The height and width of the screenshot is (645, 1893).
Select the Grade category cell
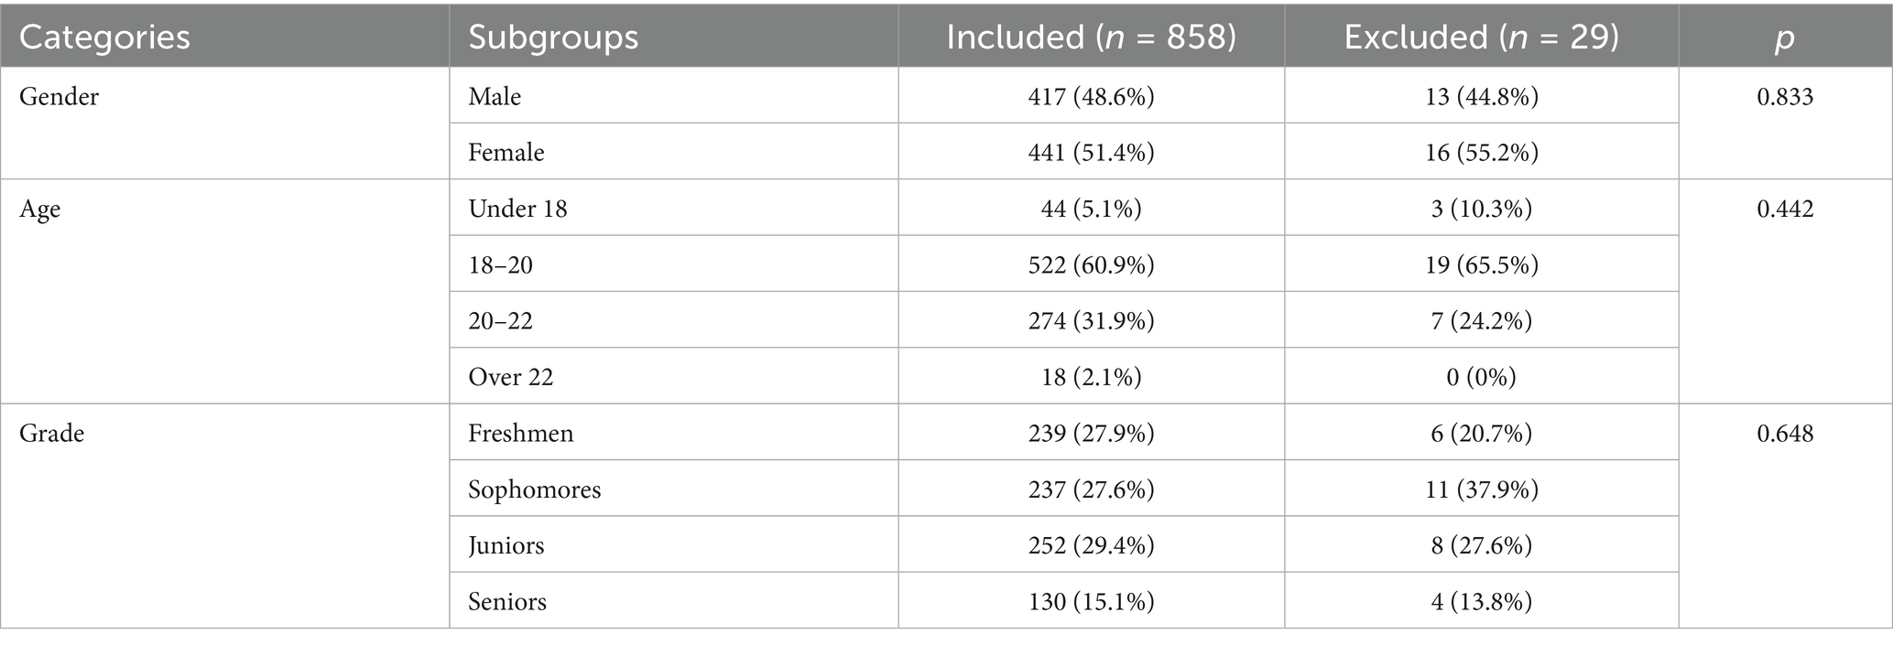click(52, 433)
